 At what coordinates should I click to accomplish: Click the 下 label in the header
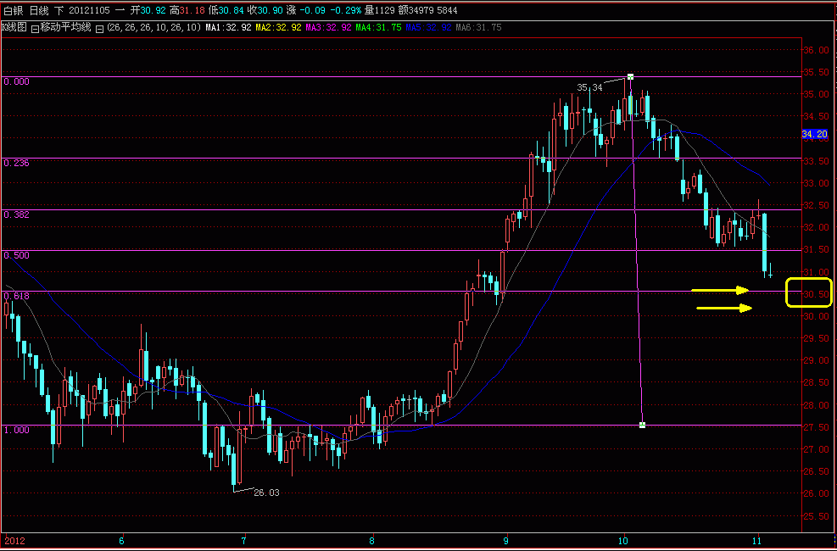coord(59,11)
